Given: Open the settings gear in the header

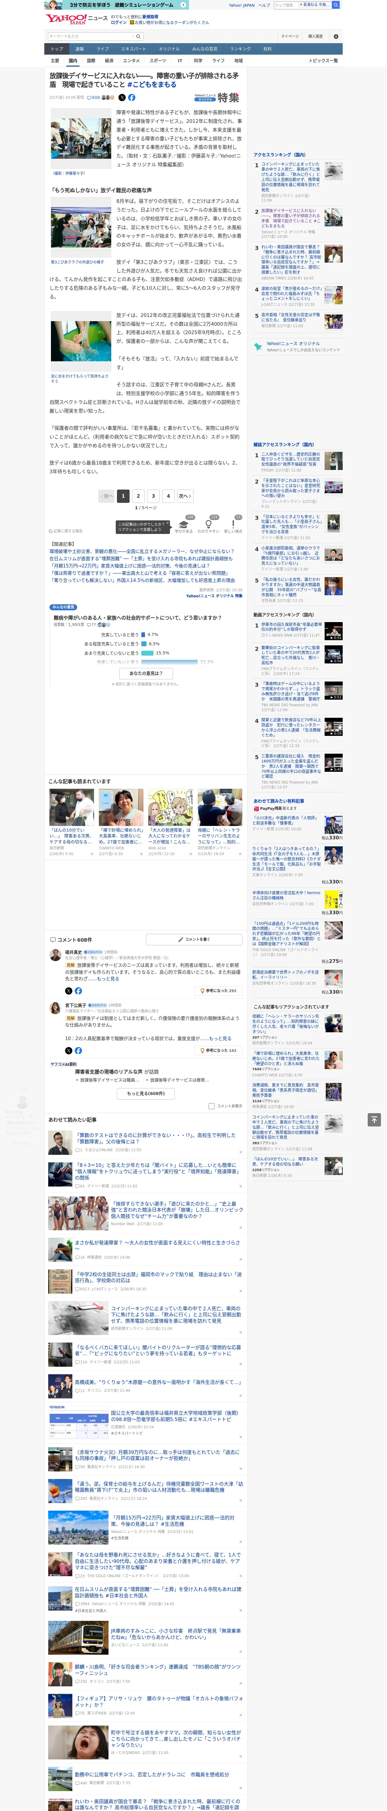Looking at the screenshot, I should [336, 36].
